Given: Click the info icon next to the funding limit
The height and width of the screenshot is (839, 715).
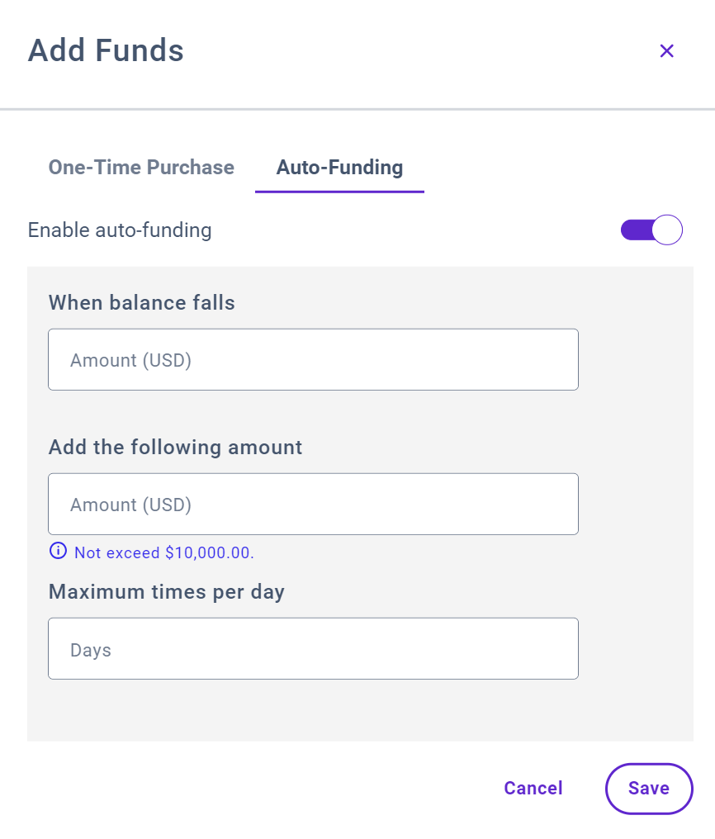Looking at the screenshot, I should 58,551.
